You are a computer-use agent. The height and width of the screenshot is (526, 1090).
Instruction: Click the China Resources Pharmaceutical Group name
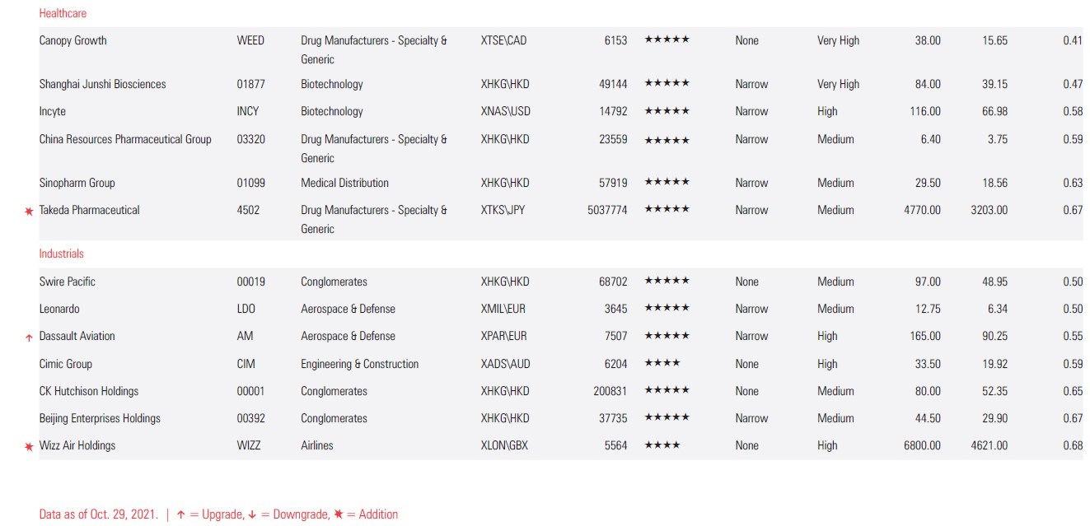coord(125,139)
